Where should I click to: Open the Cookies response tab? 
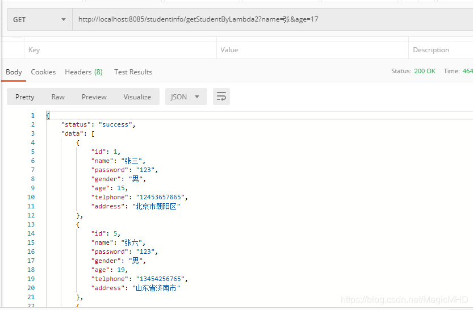tap(43, 72)
